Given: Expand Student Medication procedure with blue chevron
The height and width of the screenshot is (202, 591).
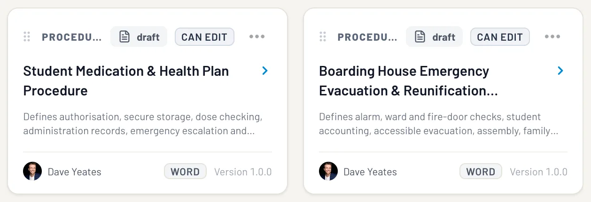Looking at the screenshot, I should pyautogui.click(x=265, y=71).
